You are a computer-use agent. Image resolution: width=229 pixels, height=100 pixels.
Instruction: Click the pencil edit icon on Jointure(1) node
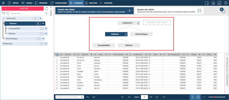138,23
